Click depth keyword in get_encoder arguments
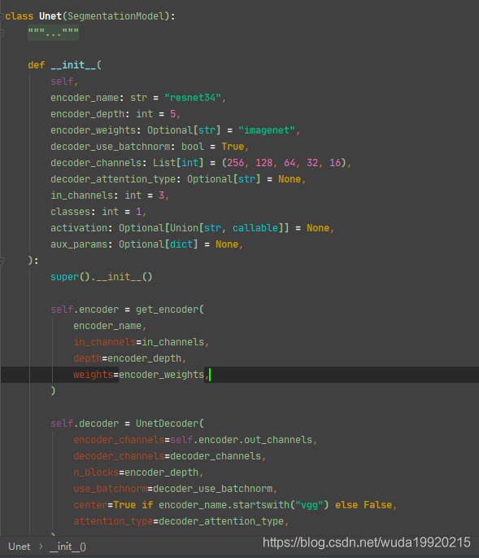The height and width of the screenshot is (558, 479). [87, 358]
